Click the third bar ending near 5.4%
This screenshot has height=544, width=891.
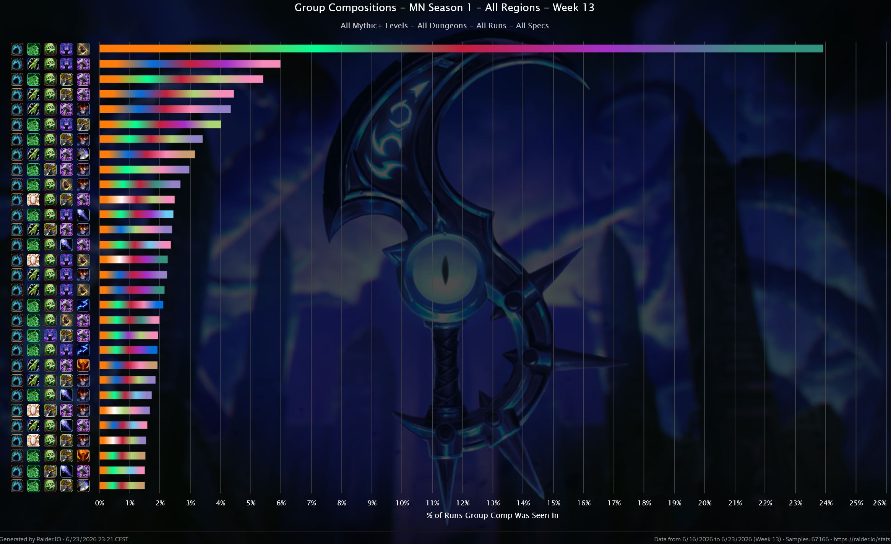click(181, 79)
